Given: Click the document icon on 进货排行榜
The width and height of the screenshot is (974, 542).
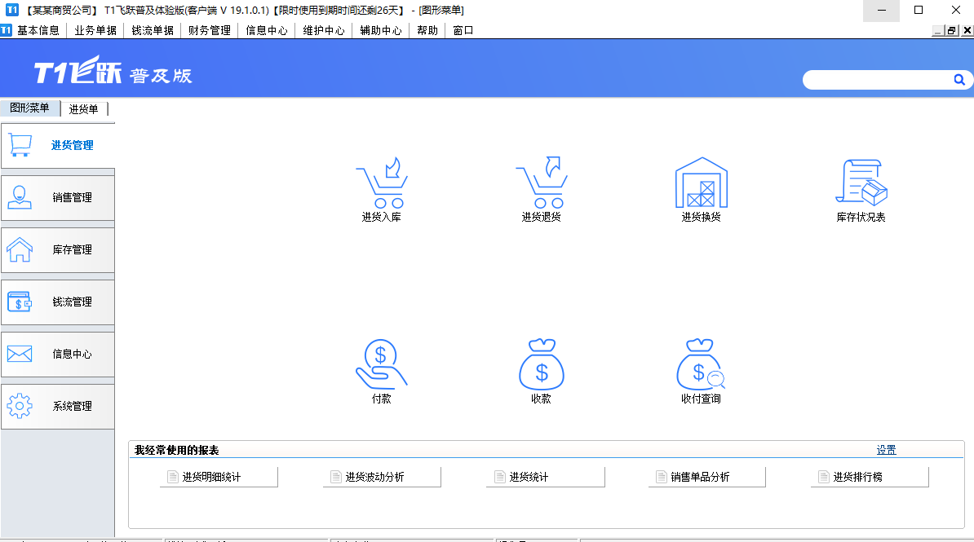Looking at the screenshot, I should [x=824, y=477].
